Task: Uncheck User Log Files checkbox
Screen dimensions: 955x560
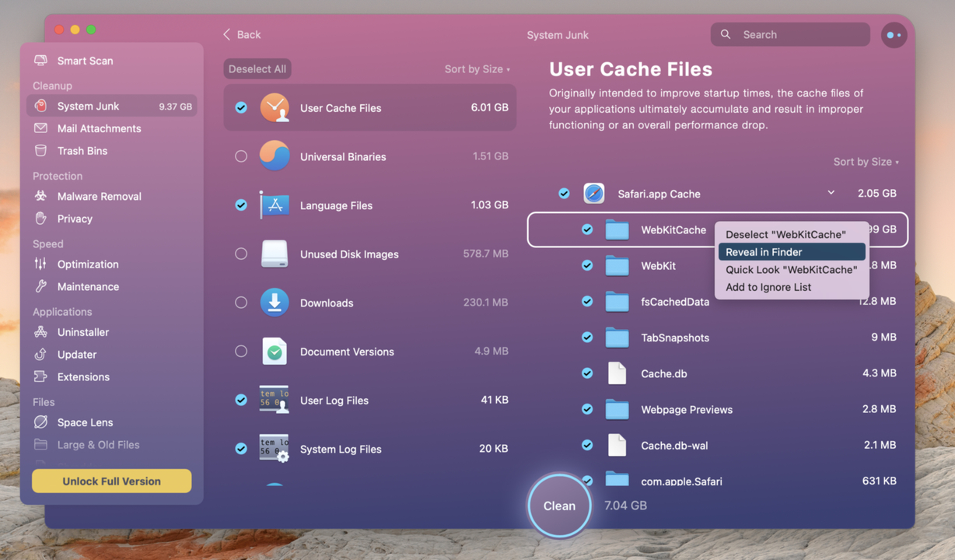Action: pyautogui.click(x=241, y=400)
